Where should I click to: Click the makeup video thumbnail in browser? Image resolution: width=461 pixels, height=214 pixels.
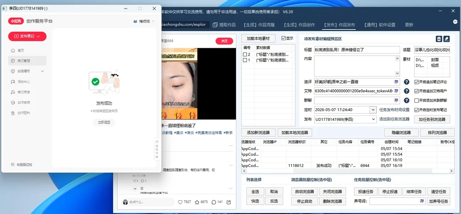click(179, 83)
